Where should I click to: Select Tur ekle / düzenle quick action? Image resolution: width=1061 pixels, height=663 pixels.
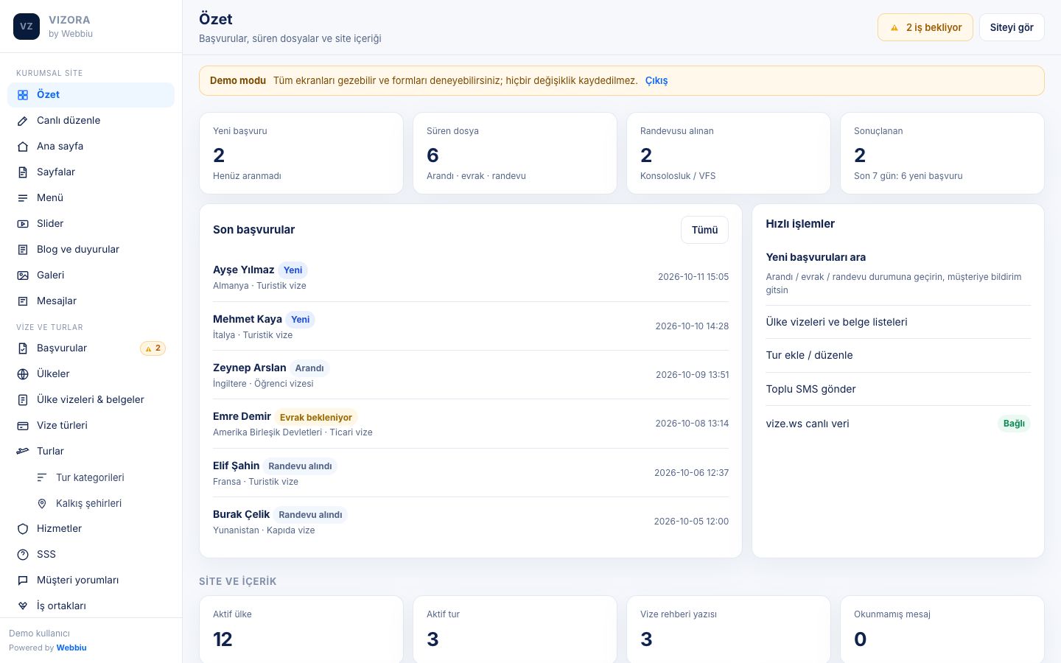point(898,355)
